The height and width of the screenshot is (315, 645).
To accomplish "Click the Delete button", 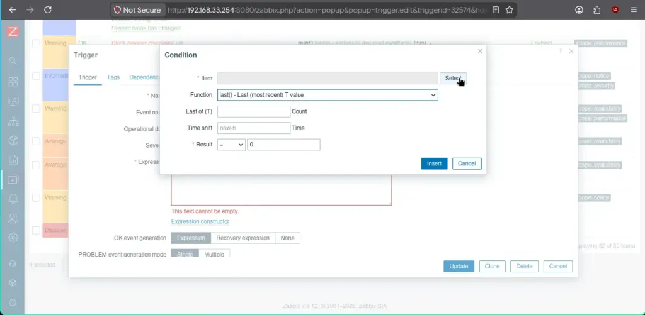I will 524,266.
